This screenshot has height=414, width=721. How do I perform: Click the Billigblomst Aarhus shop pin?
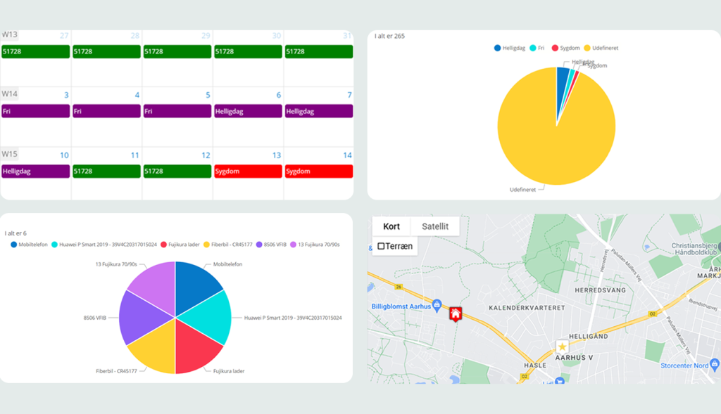pyautogui.click(x=437, y=305)
